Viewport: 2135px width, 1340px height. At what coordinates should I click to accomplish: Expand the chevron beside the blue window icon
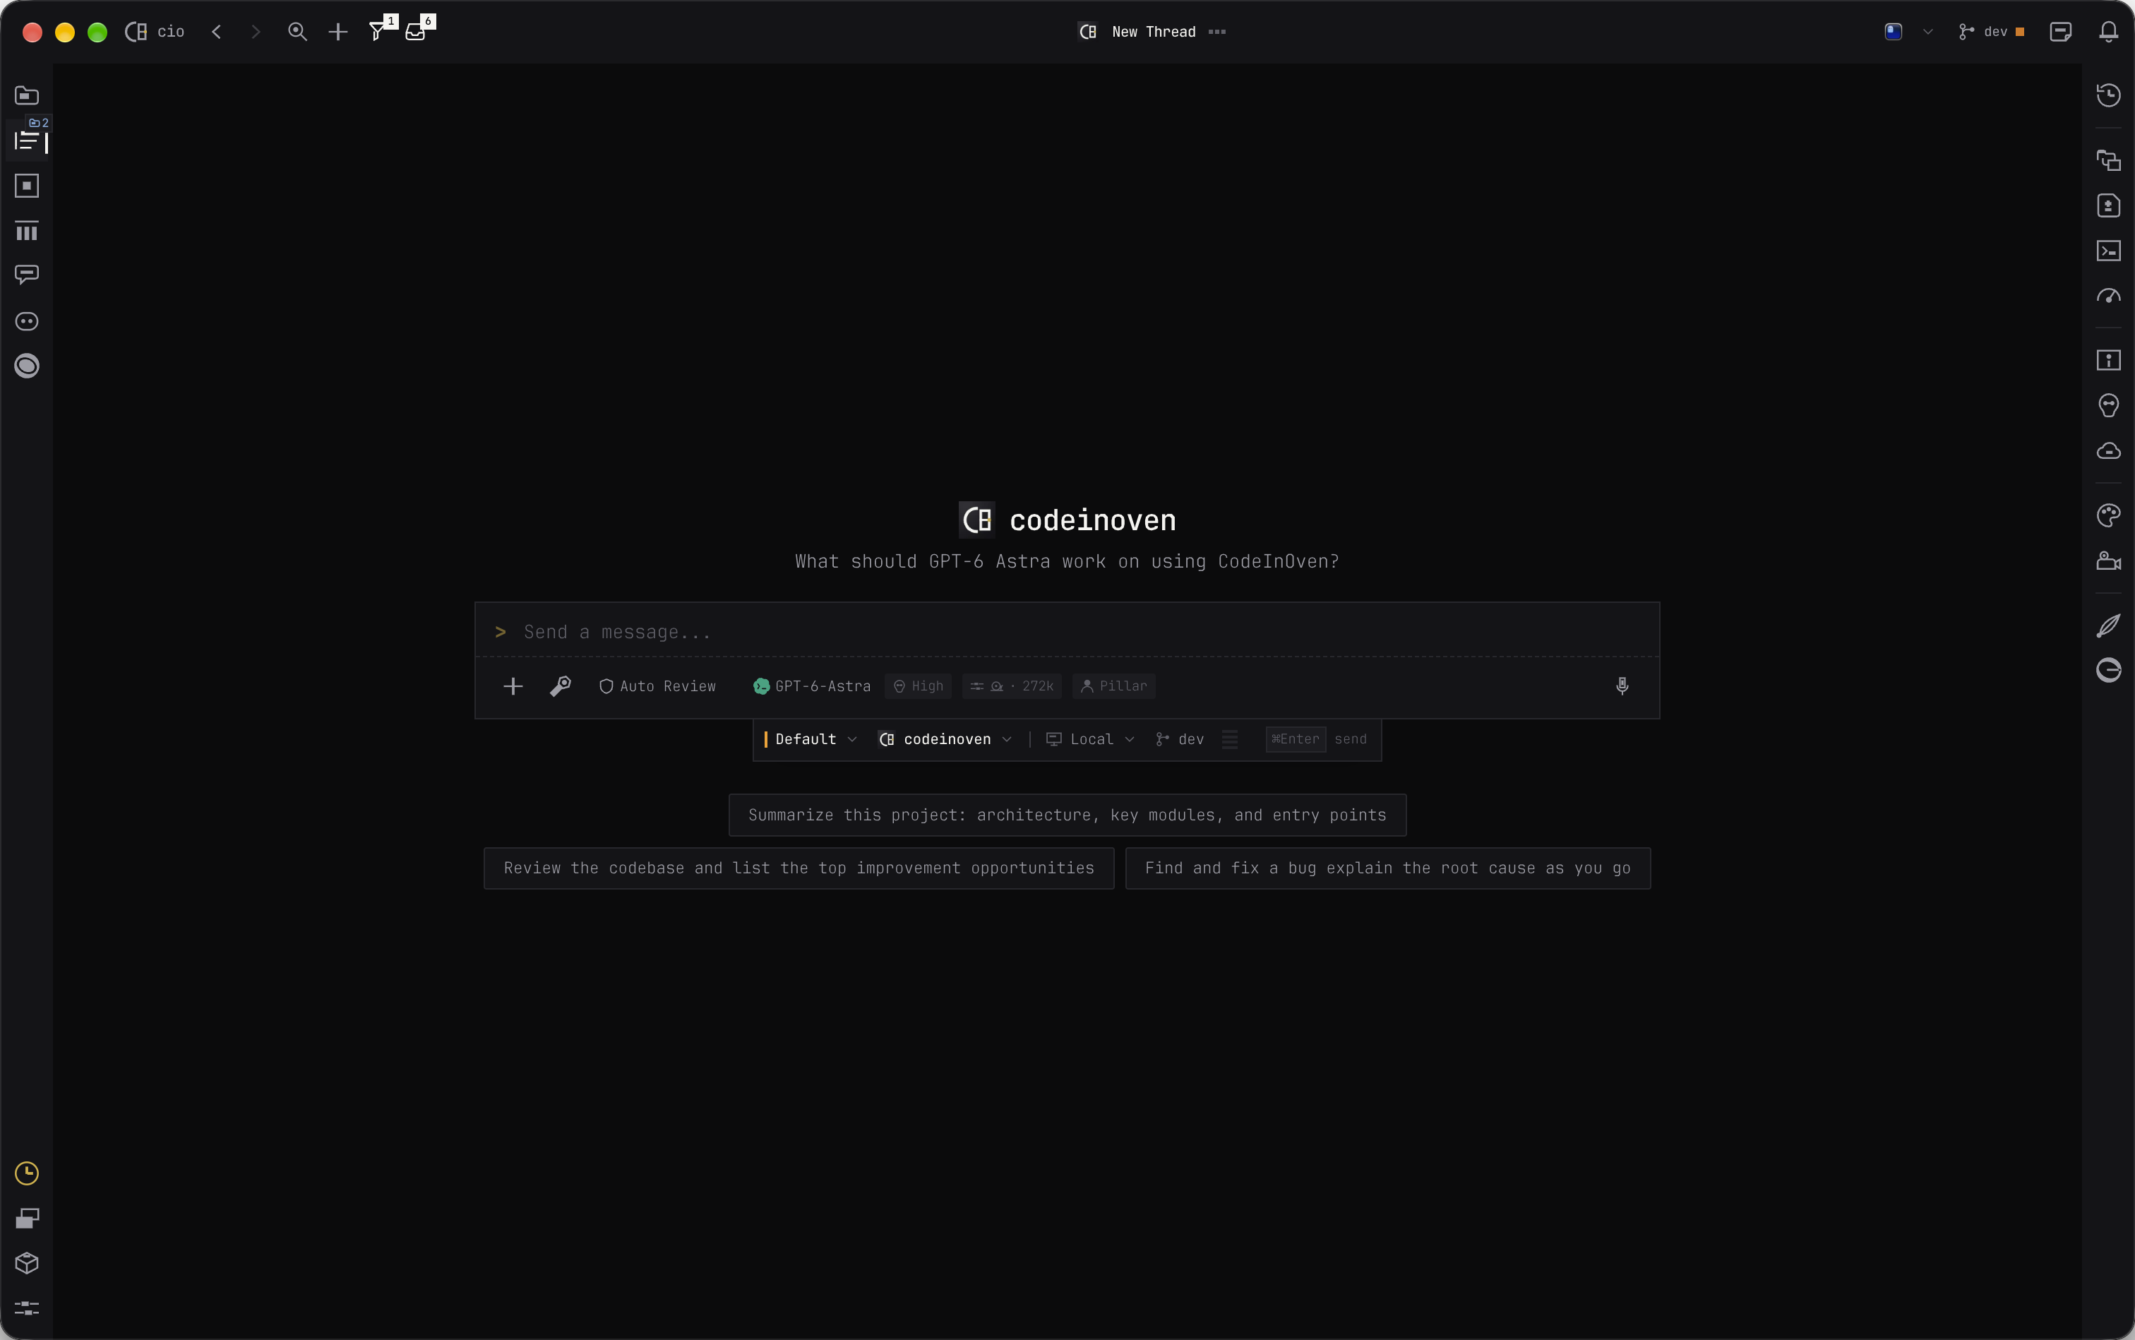[1927, 32]
